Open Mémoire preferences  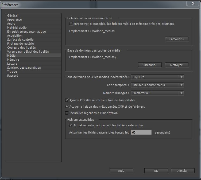point(33,60)
